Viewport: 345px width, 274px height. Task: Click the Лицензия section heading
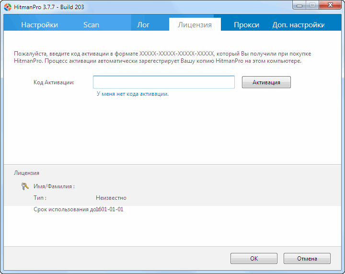[27, 173]
